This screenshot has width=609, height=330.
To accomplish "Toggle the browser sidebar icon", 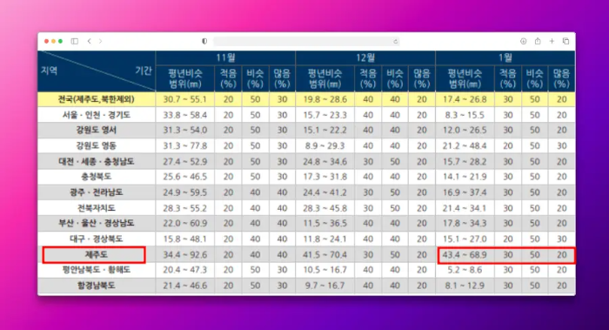I will [x=75, y=41].
